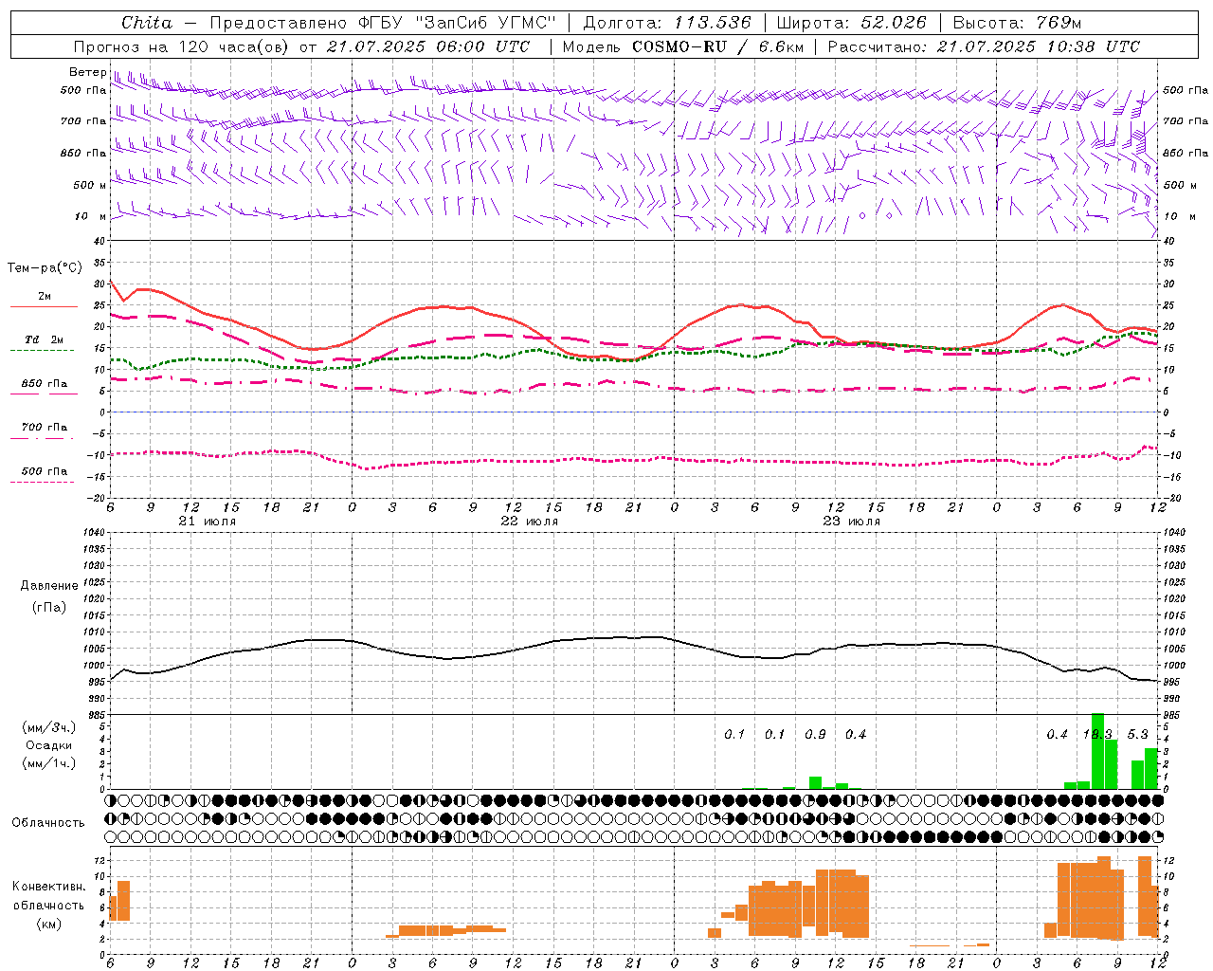Click the "18.3" precipitation value
Viewport: 1213px width, 971px height.
coord(1097,734)
